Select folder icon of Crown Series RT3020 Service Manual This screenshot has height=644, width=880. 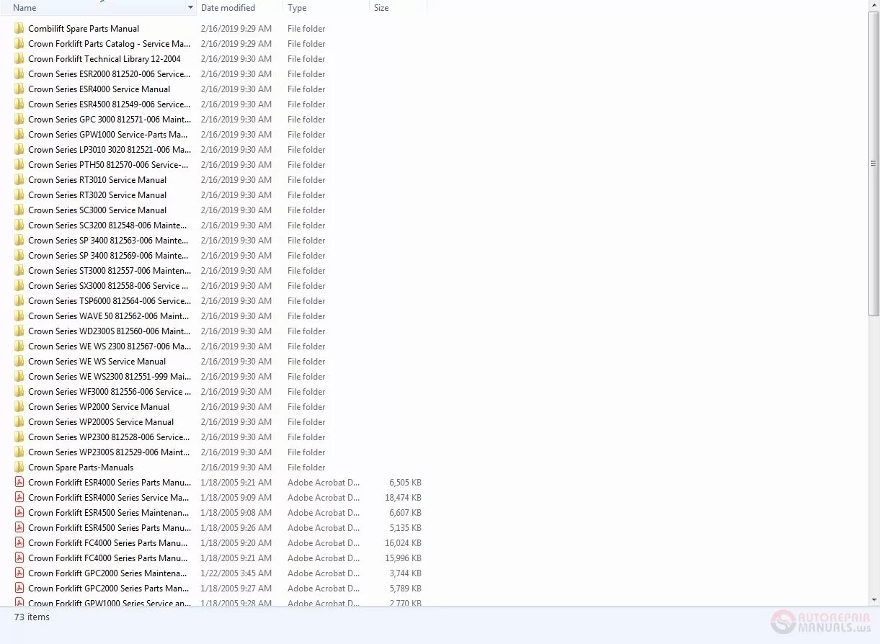19,195
